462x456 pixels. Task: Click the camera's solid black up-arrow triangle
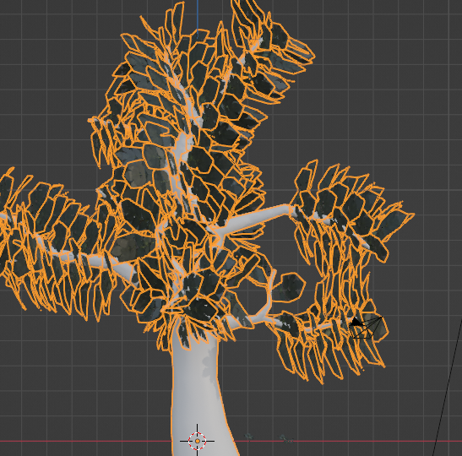coord(356,322)
